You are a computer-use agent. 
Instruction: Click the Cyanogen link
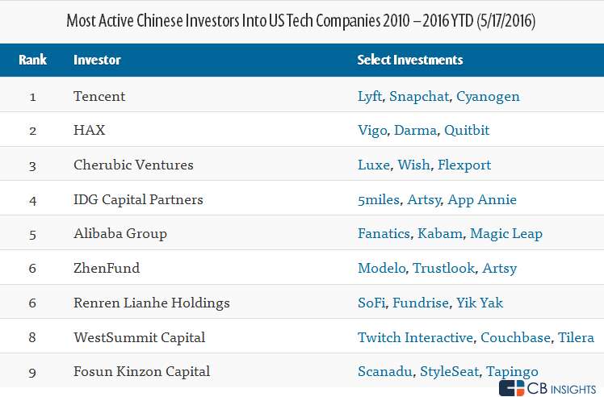point(488,97)
